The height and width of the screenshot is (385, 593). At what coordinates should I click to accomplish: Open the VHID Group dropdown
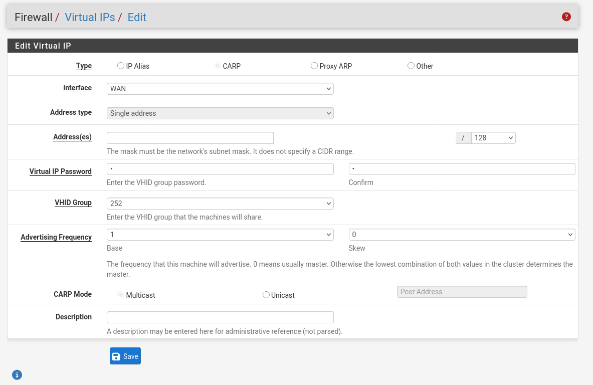pyautogui.click(x=220, y=204)
